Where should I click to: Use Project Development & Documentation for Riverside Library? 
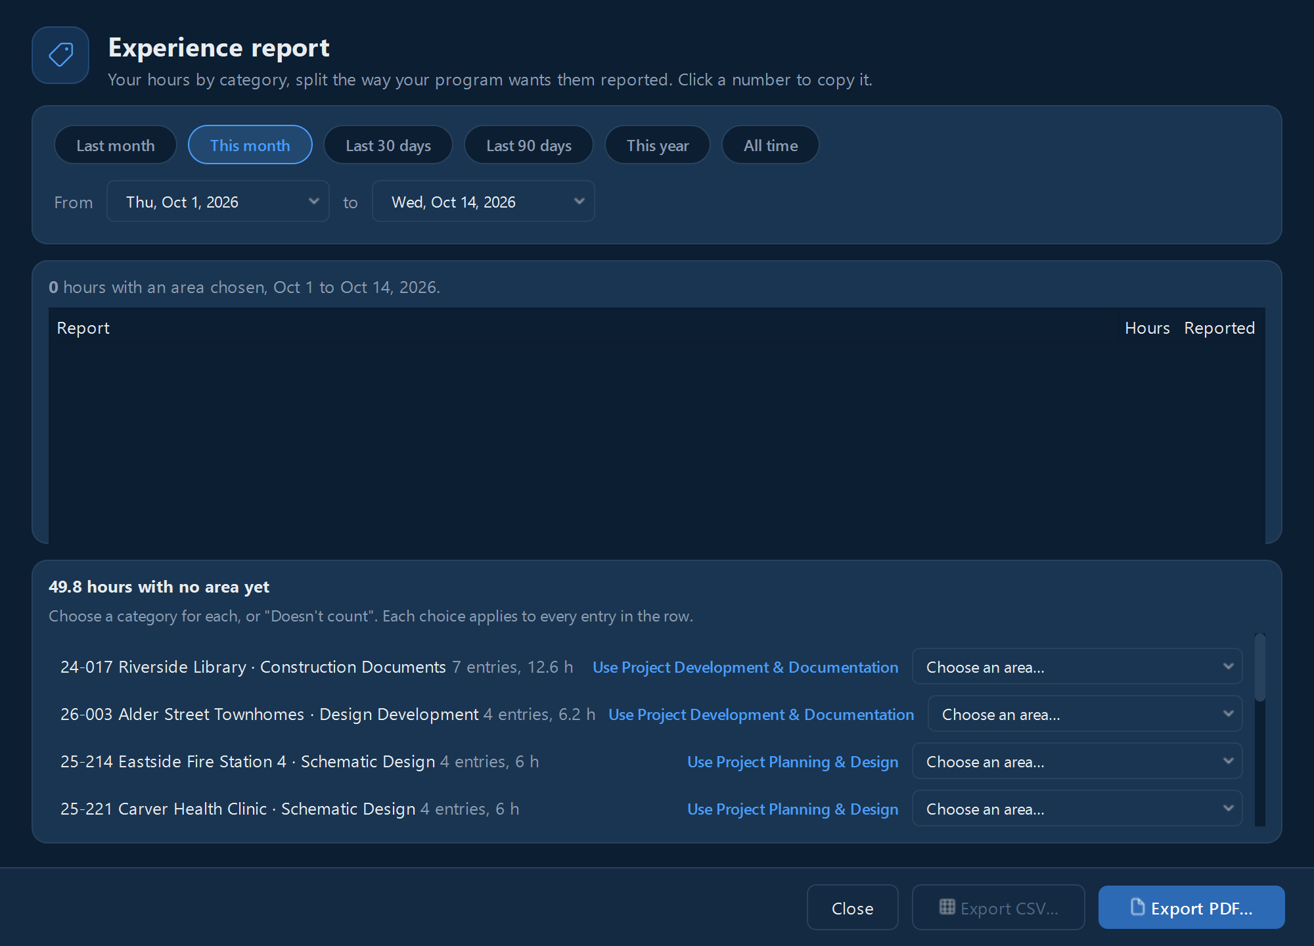pyautogui.click(x=746, y=667)
